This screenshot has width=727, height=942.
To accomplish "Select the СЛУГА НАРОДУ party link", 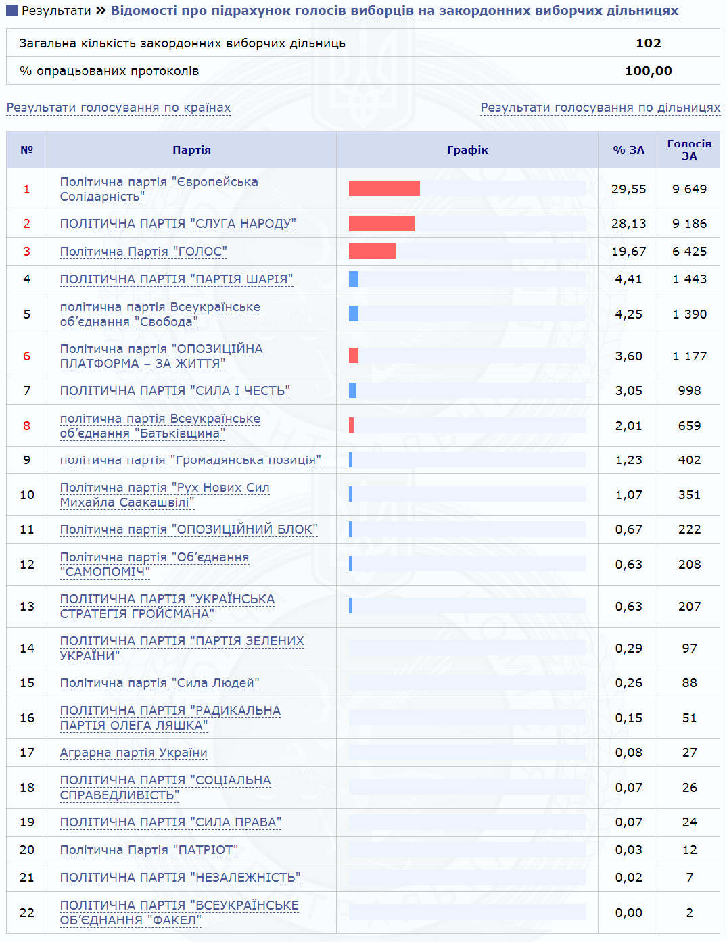I will [177, 224].
